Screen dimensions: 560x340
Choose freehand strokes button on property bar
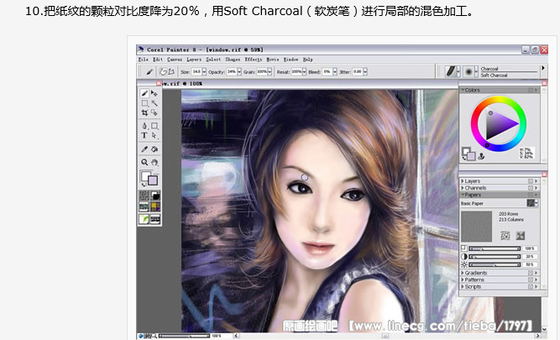pyautogui.click(x=163, y=72)
